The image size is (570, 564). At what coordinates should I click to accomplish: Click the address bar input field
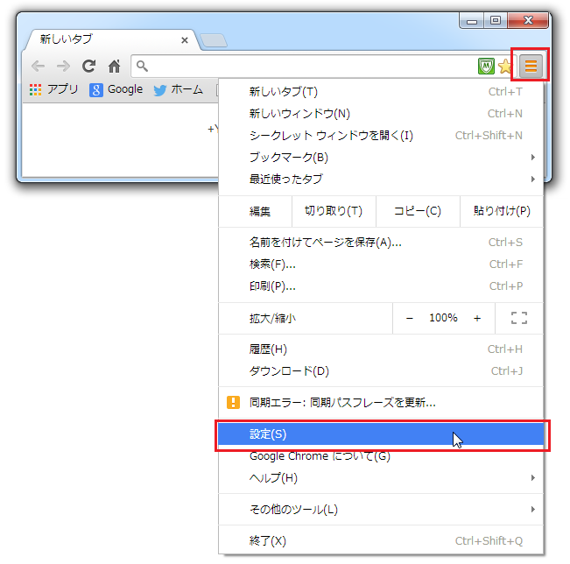(306, 66)
